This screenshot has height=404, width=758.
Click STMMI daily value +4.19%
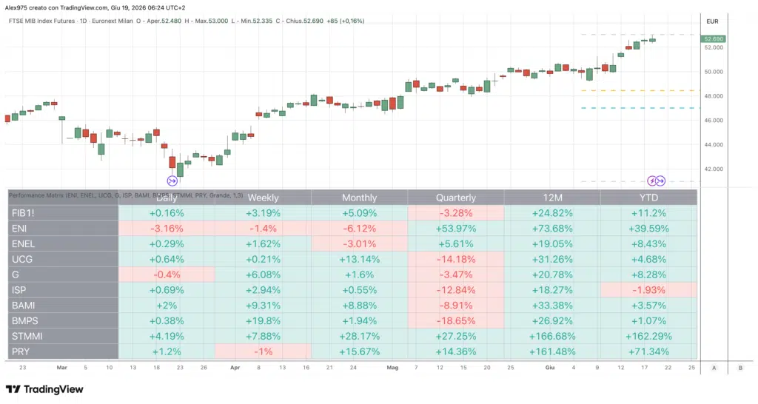click(167, 337)
